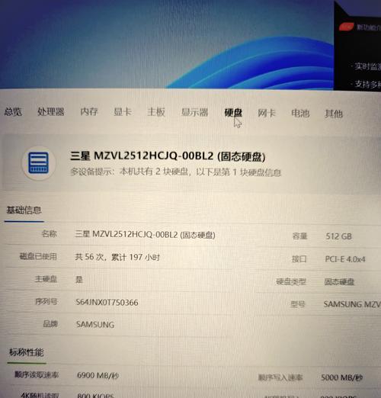This screenshot has width=381, height=398.
Task: Click the red logo in dark popup
Action: (347, 26)
